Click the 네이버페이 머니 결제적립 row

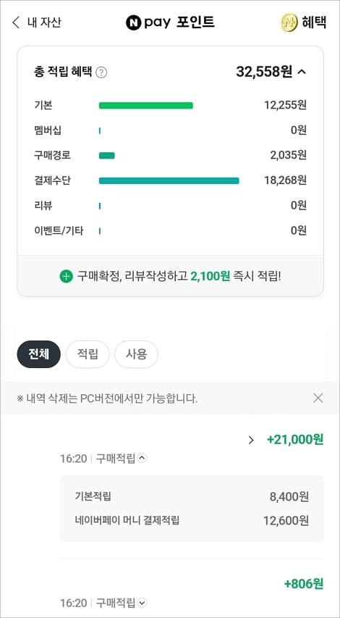[x=192, y=520]
